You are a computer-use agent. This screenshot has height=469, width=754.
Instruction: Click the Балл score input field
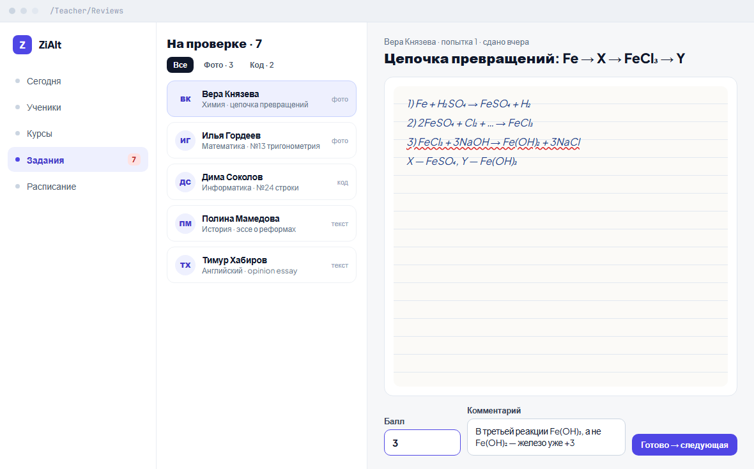422,443
